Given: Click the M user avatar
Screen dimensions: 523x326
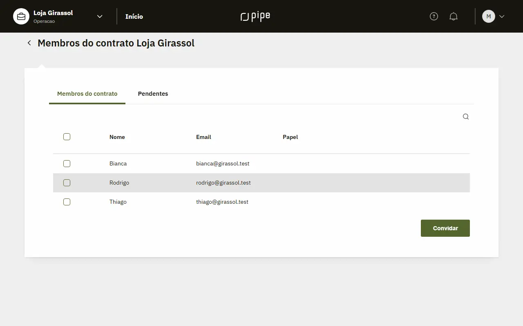Looking at the screenshot, I should [x=489, y=16].
